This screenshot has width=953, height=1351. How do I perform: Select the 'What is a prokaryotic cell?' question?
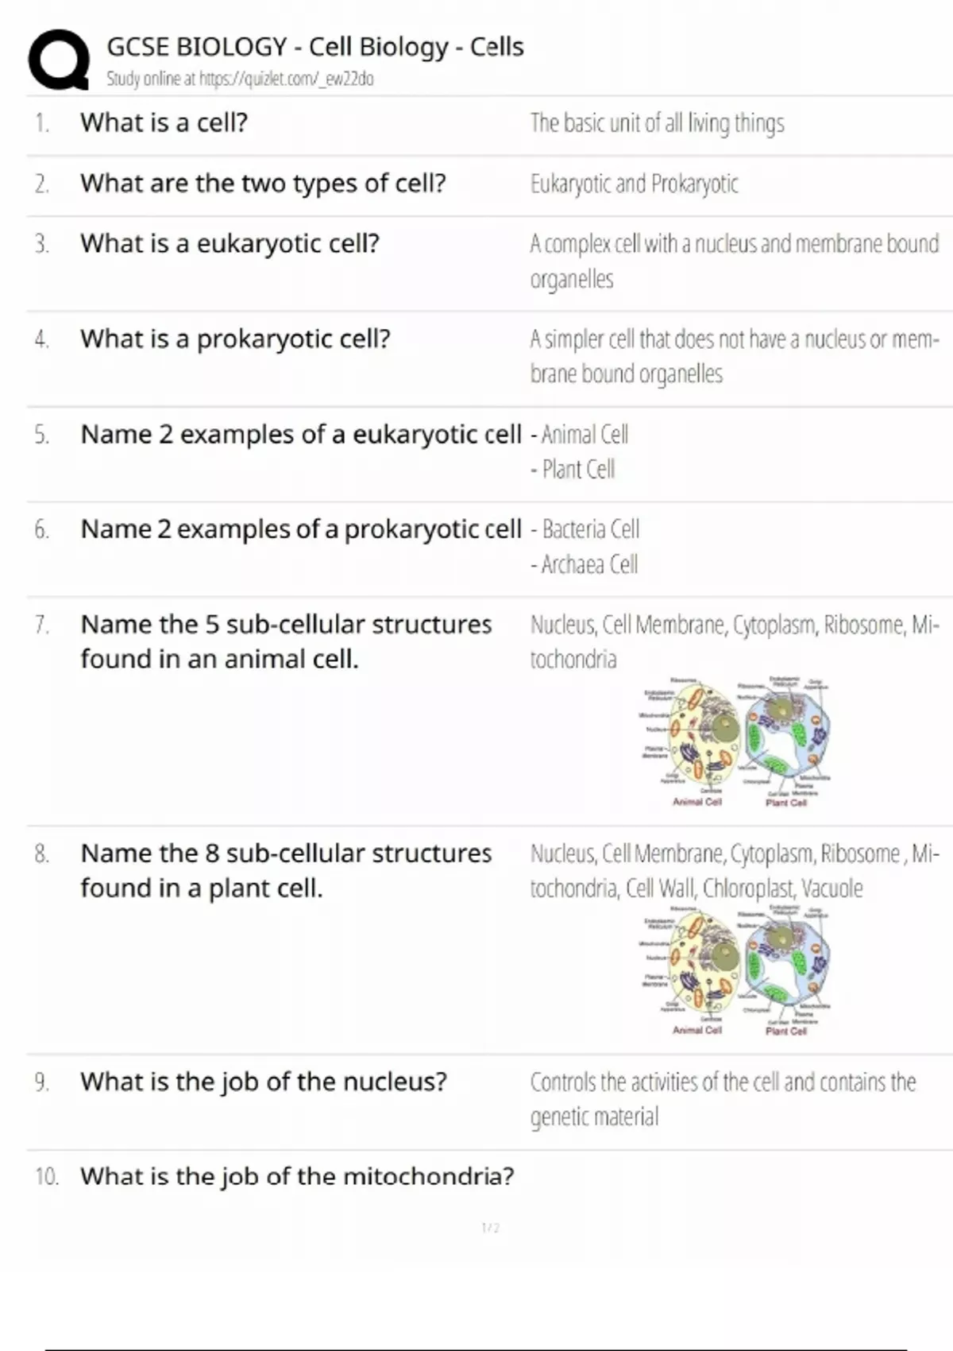point(235,339)
